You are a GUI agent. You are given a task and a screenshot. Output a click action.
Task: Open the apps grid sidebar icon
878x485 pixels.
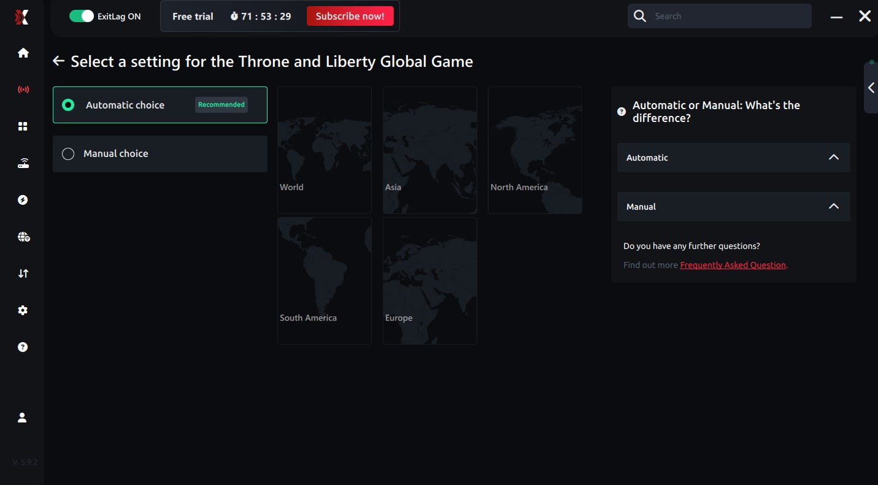[23, 126]
